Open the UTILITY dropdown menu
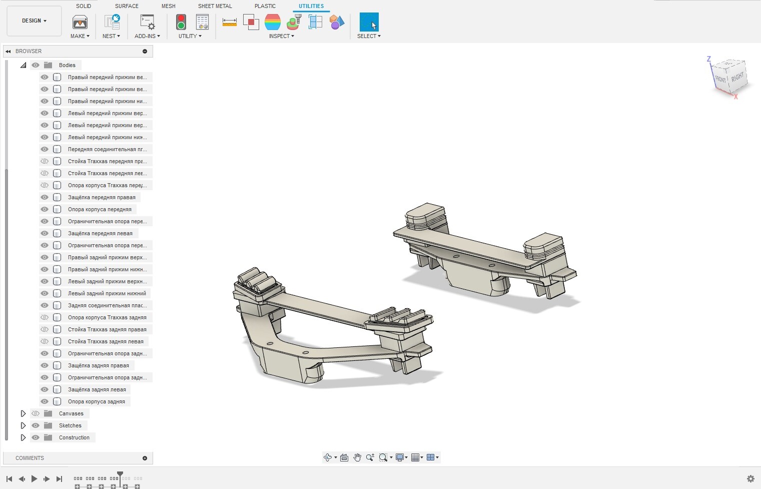The width and height of the screenshot is (761, 489). coord(190,36)
